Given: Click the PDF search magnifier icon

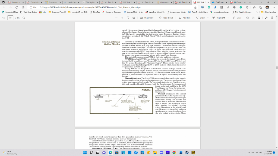Looking at the screenshot, I should (24, 18).
